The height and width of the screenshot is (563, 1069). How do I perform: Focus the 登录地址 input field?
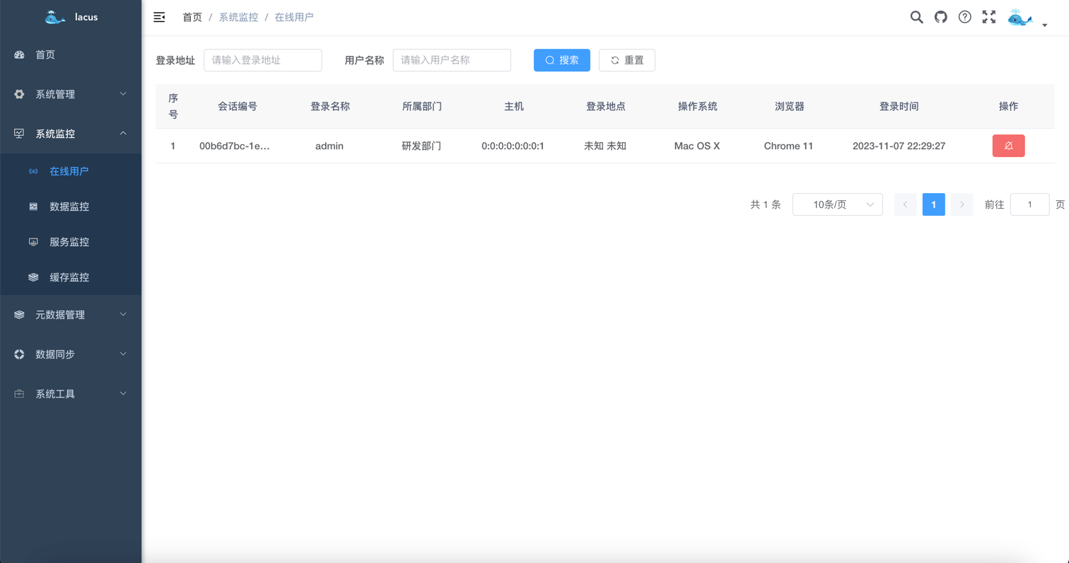pos(263,60)
